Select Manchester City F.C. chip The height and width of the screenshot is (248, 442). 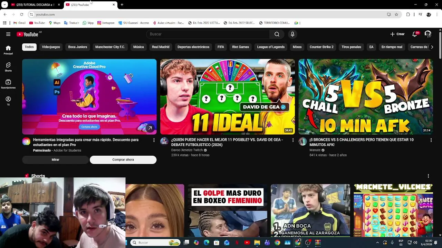110,47
